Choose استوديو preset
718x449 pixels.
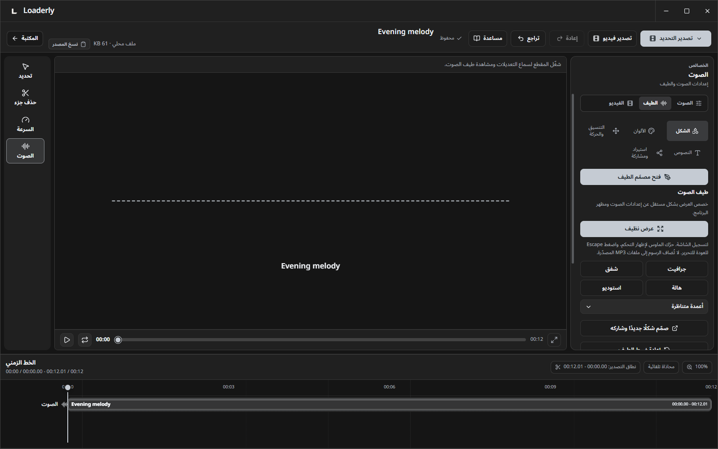click(611, 288)
